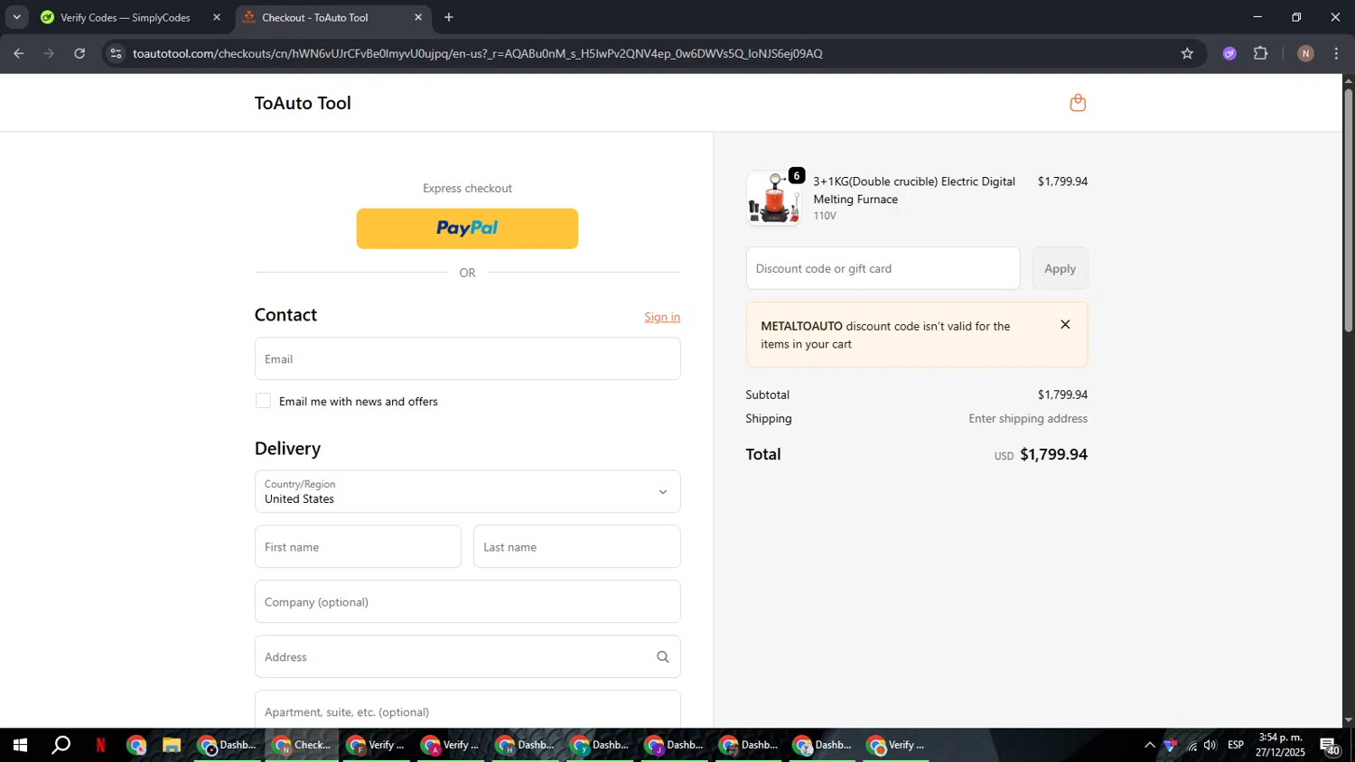Open the pinned Chrome icon beside Netflix
1355x762 pixels.
[136, 745]
